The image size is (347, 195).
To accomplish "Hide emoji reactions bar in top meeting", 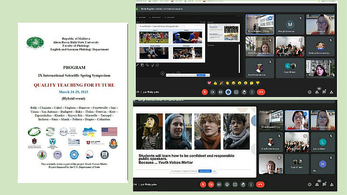I will click(228, 92).
